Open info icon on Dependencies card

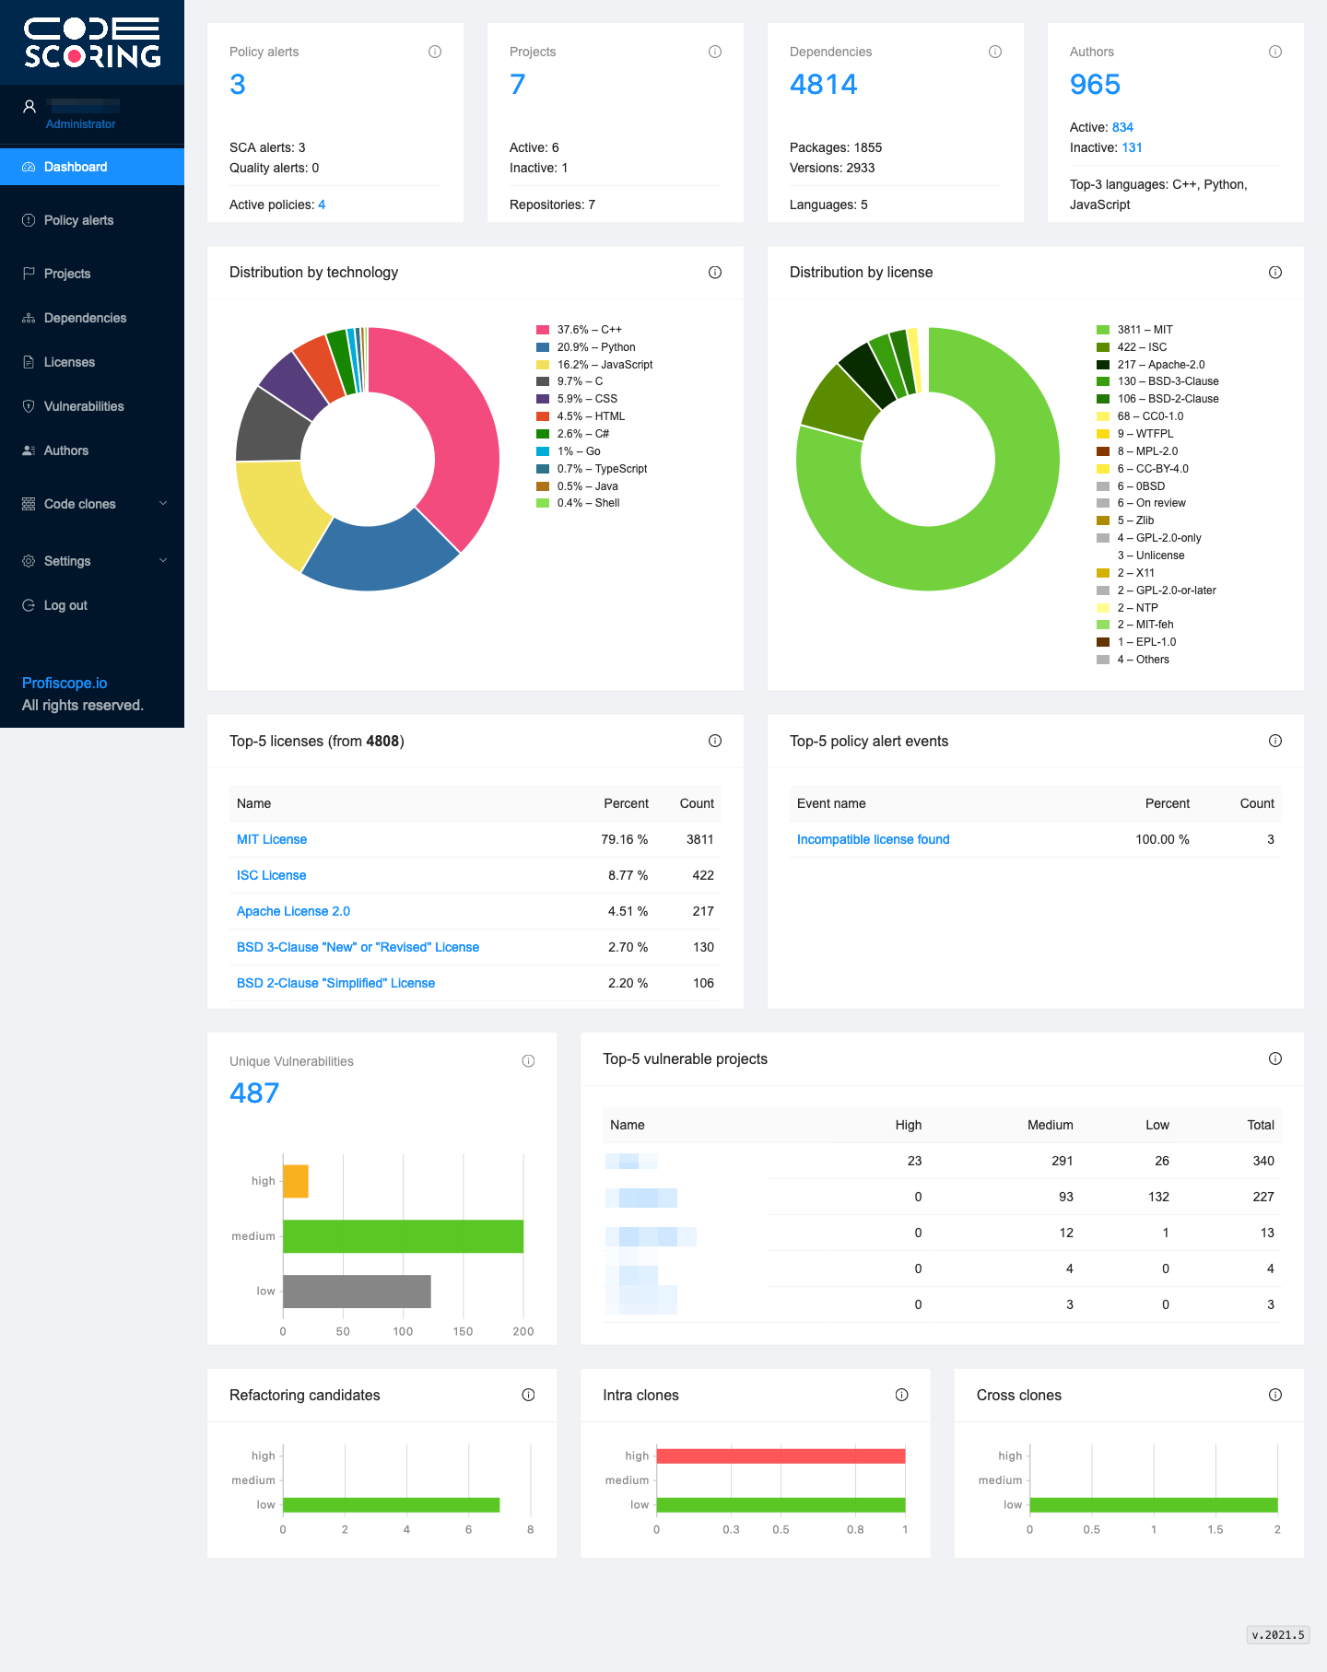pos(995,52)
